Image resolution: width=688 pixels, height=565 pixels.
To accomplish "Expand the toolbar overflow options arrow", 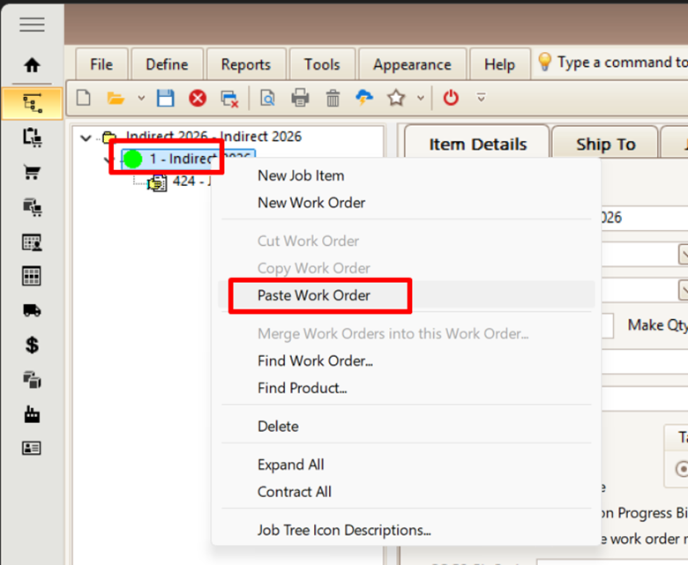I will click(x=481, y=98).
